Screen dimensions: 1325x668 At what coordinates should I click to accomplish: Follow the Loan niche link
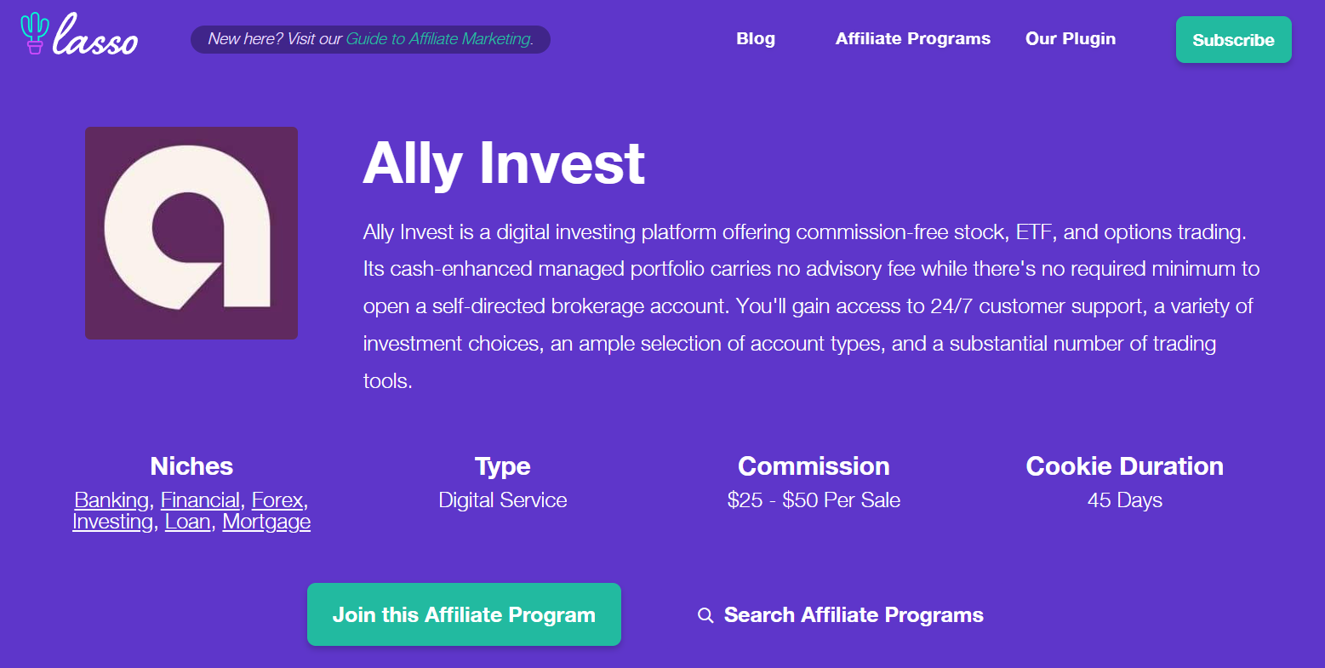(187, 522)
